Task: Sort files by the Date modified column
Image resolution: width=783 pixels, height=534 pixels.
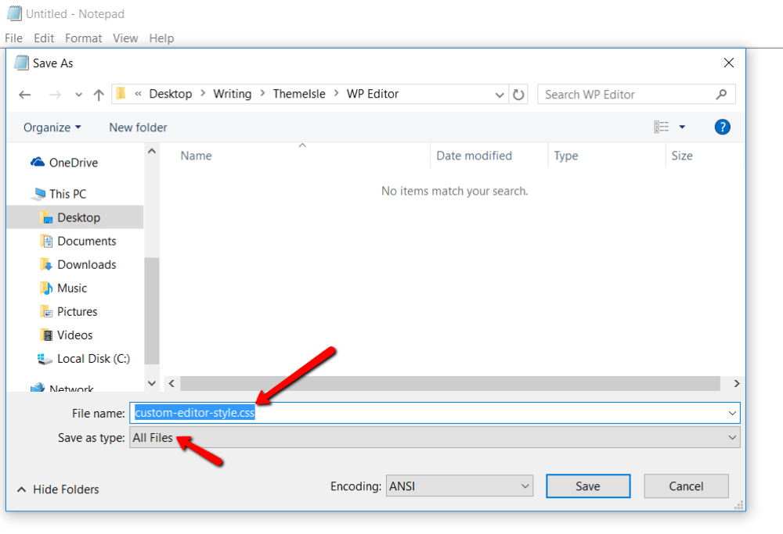Action: [474, 156]
